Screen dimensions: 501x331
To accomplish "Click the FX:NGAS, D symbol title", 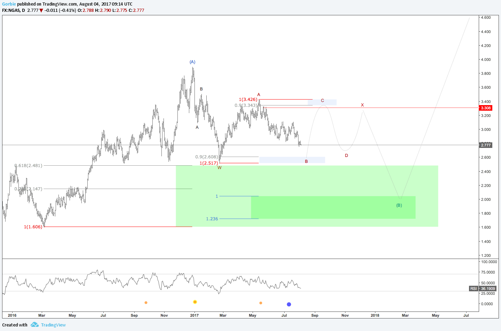I will [14, 10].
